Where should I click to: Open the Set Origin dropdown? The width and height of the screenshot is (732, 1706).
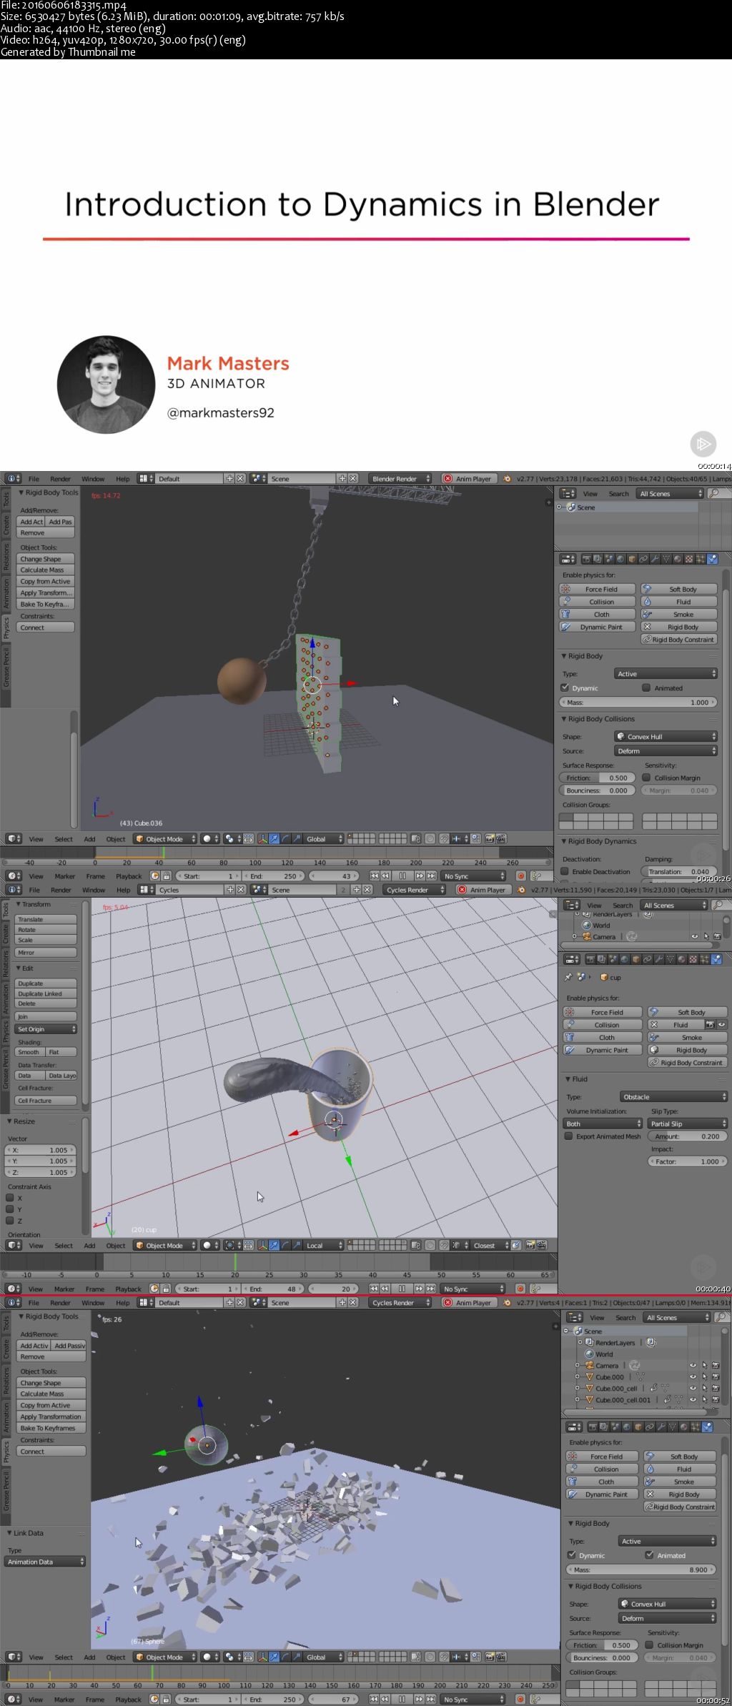[x=46, y=1029]
